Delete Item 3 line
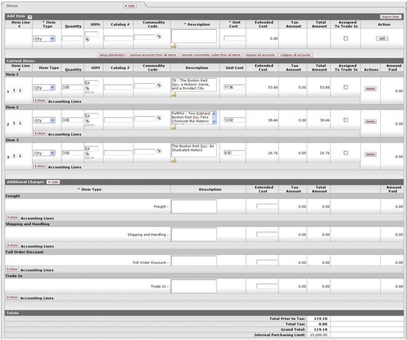407x340 pixels. coord(370,154)
